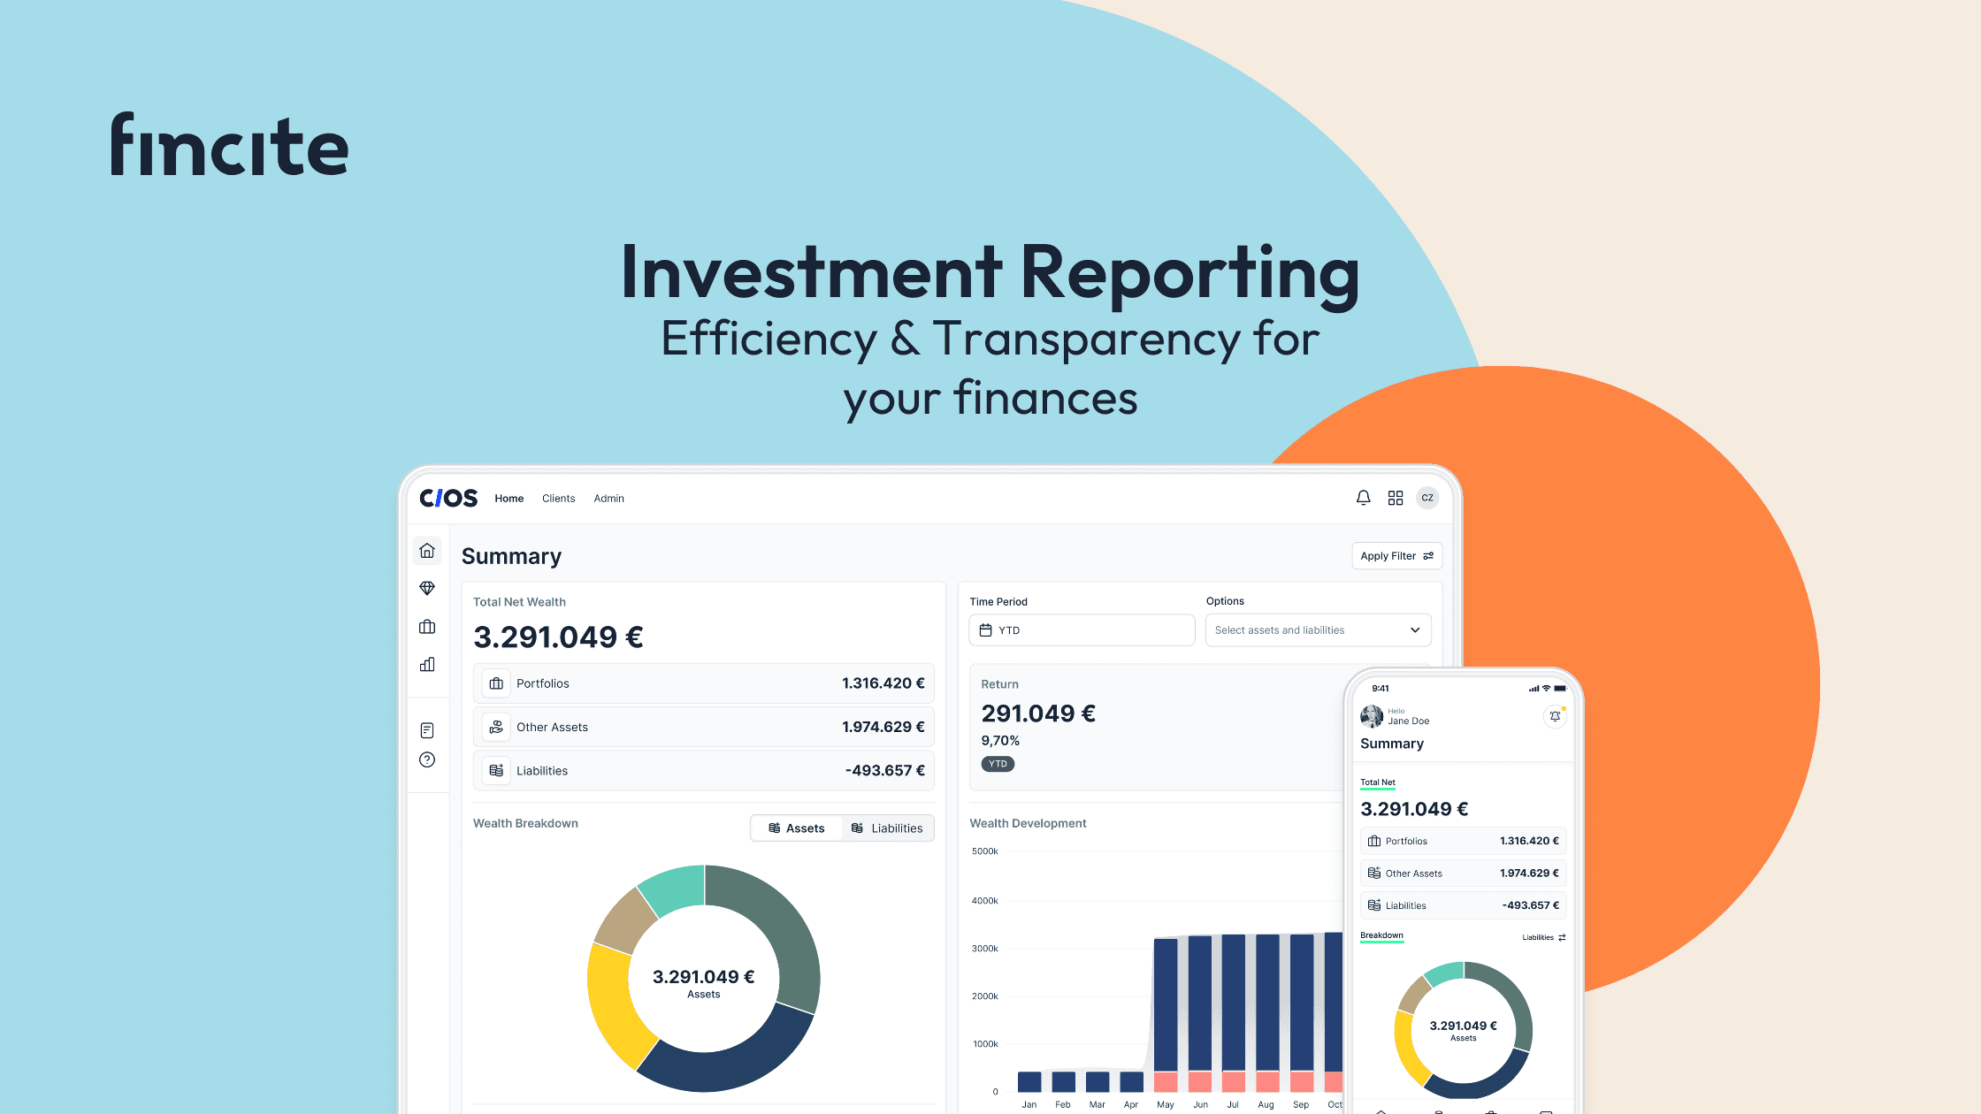Click the Other Assets row in Total Net Wealth
Viewport: 1981px width, 1114px height.
tap(703, 727)
